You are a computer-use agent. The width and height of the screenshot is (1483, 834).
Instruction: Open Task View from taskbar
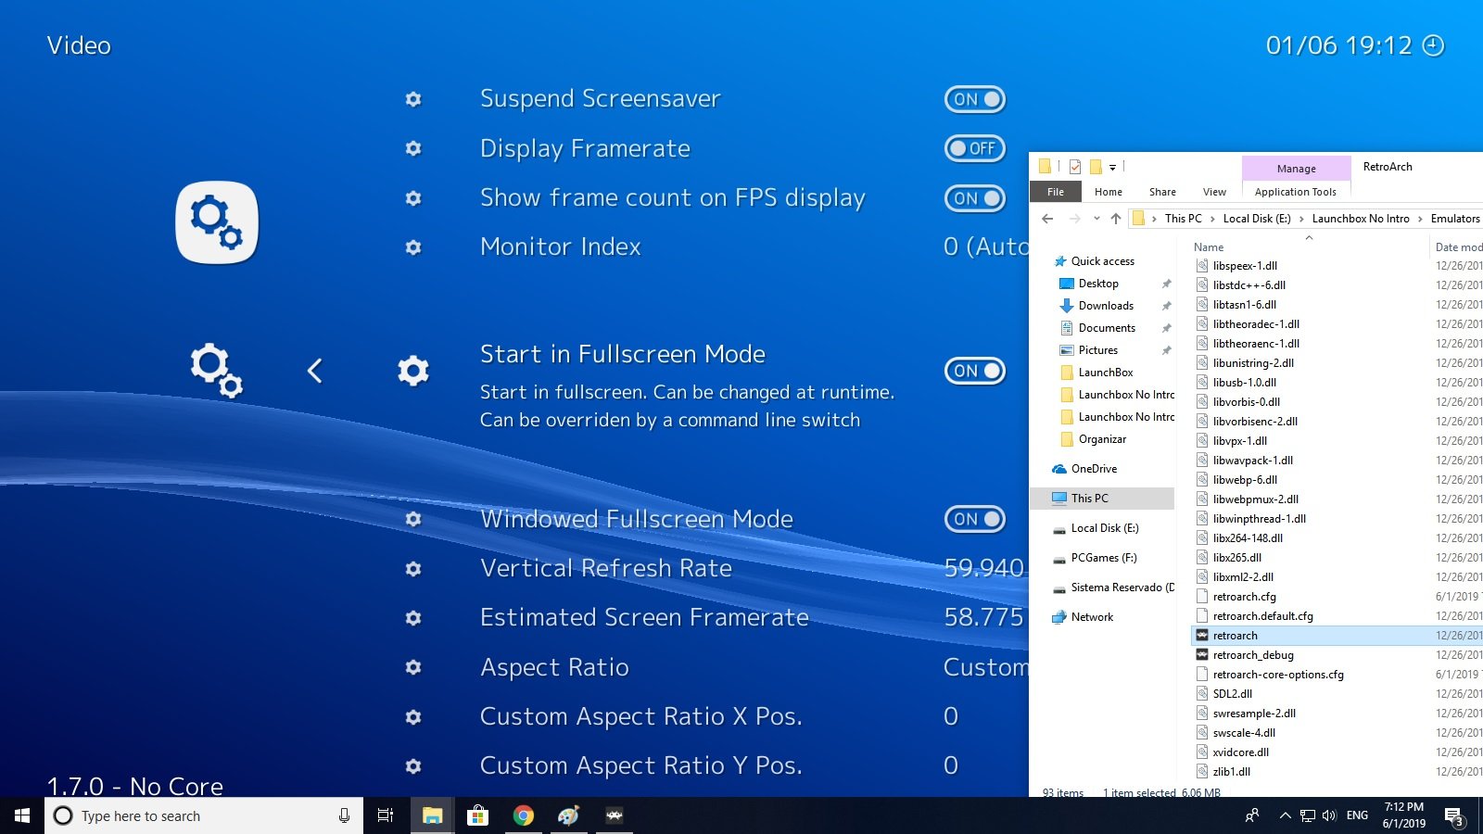(386, 815)
